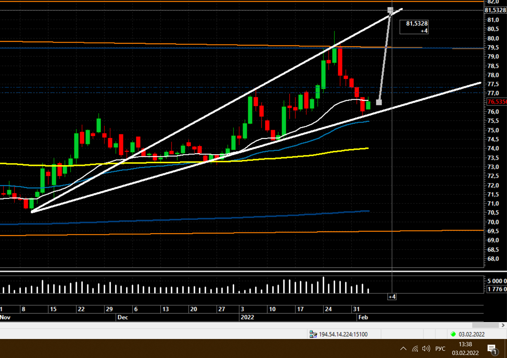Image resolution: width=507 pixels, height=358 pixels.
Task: Click the horizontal scrollbar right arrow
Action: [503, 325]
